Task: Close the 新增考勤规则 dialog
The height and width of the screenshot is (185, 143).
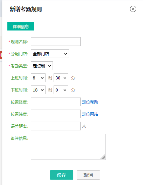Action: (133, 9)
